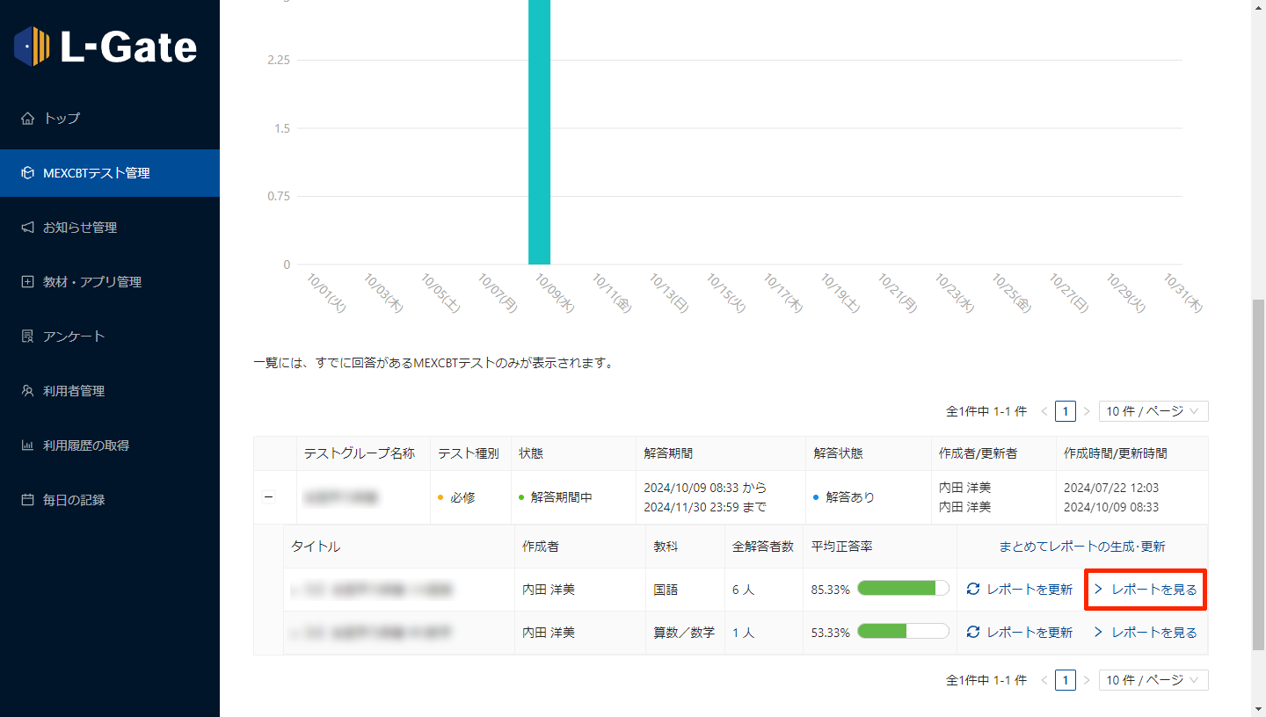Click the user icon for 利用者管理

pos(27,391)
